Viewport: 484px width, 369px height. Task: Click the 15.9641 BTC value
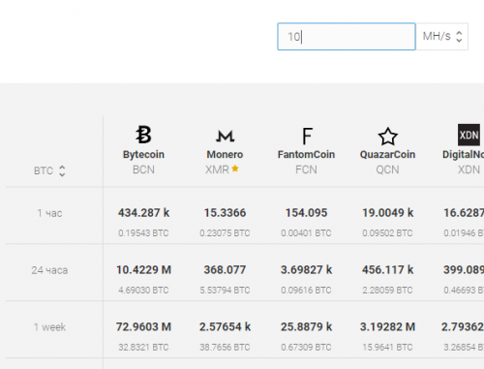387,348
